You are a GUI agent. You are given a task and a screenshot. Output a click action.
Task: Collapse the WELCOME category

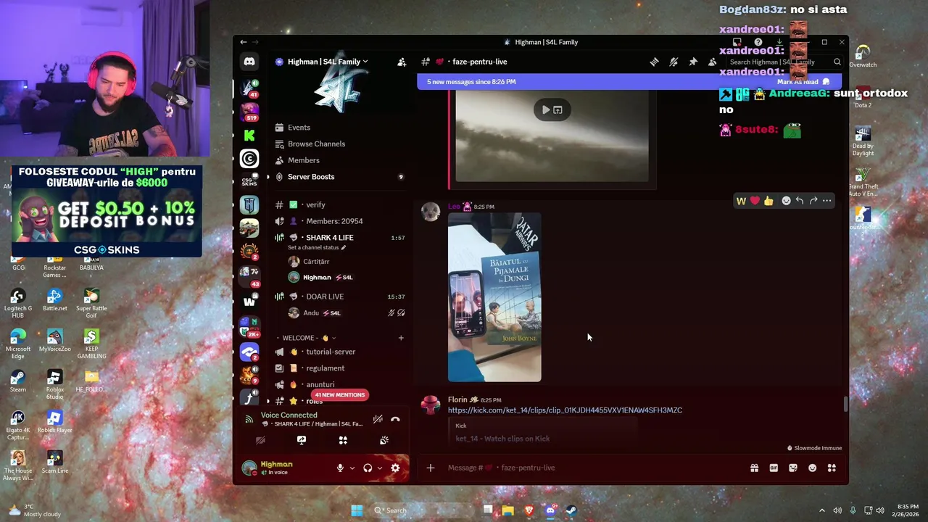[x=304, y=338]
